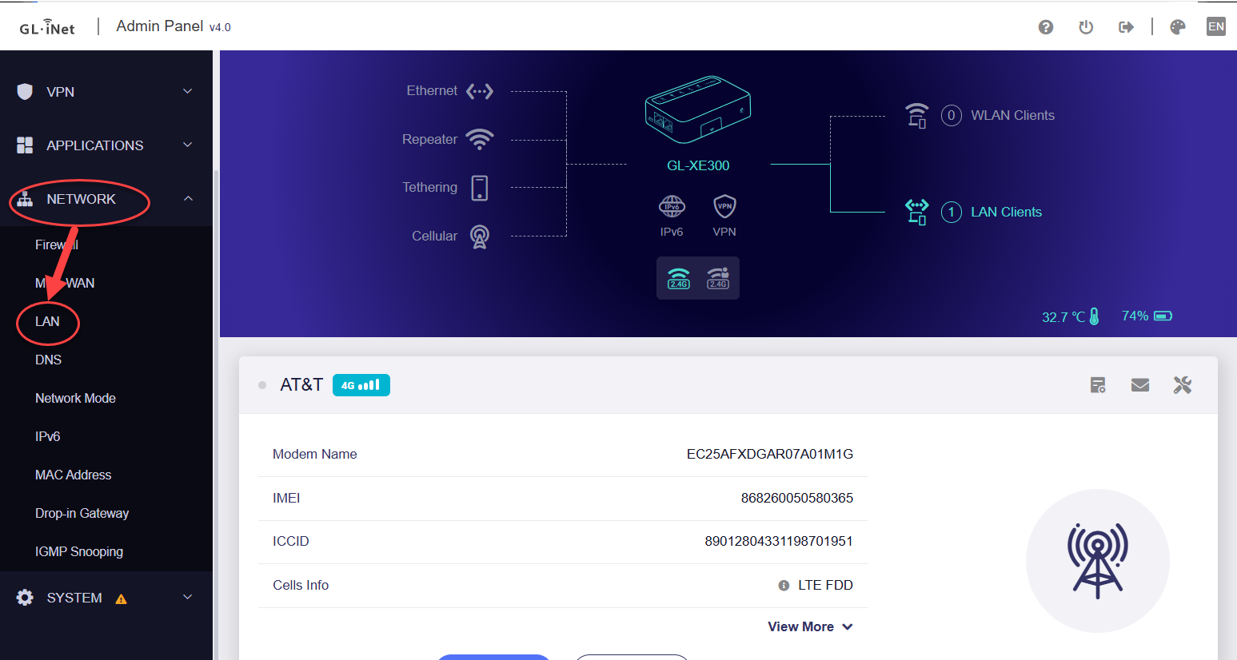Expand View More modem details
Viewport: 1237px width, 660px height.
coord(810,626)
